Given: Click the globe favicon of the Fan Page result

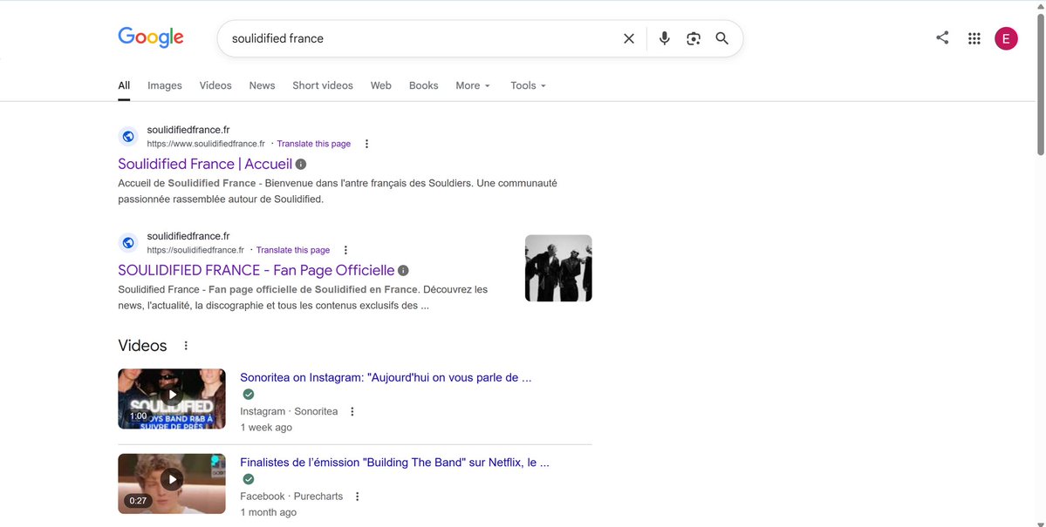Looking at the screenshot, I should [x=128, y=243].
